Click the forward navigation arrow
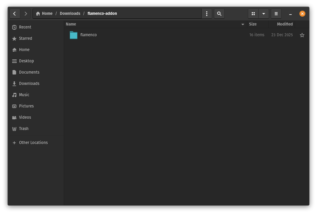The width and height of the screenshot is (317, 214). [26, 14]
